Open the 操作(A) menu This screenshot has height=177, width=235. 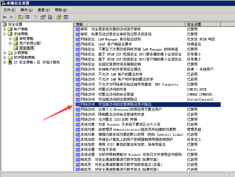27,10
